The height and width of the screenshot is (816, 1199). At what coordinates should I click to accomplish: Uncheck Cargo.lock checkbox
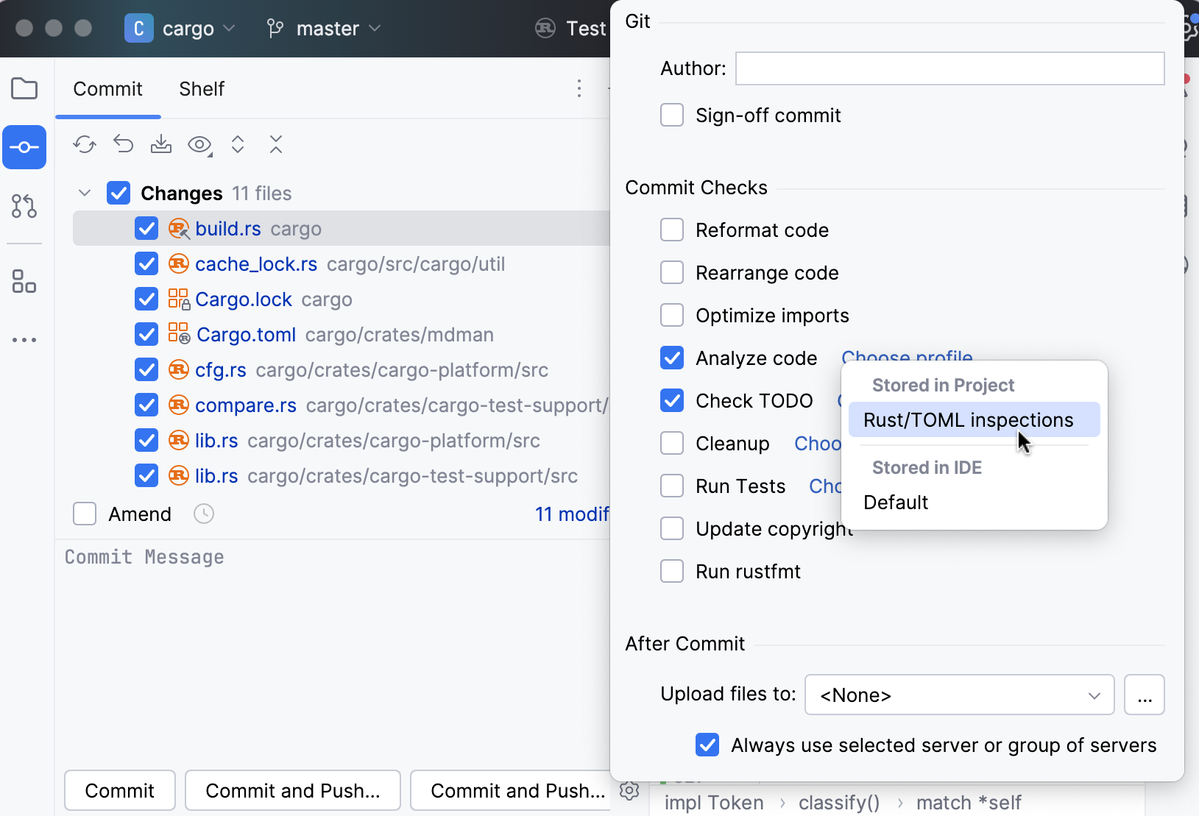(x=146, y=299)
